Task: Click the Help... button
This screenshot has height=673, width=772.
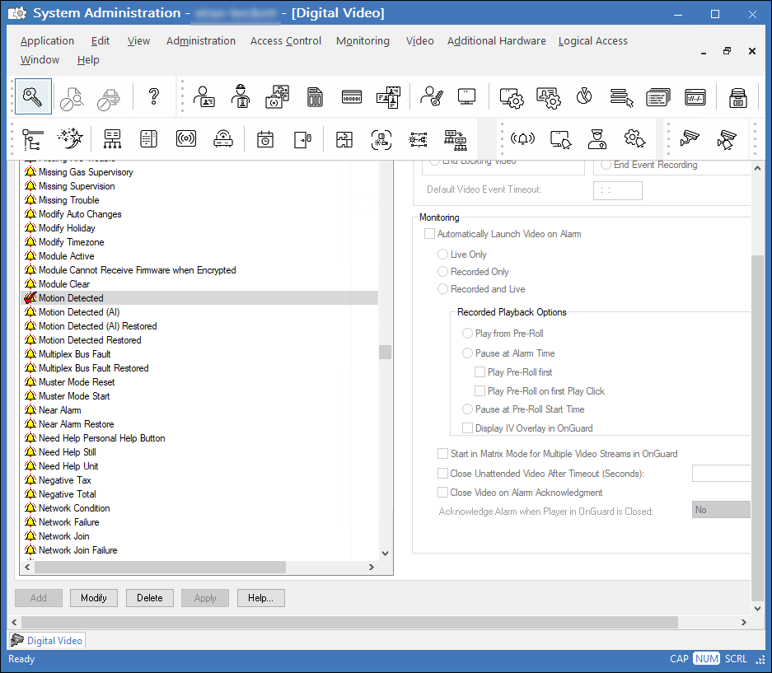Action: pyautogui.click(x=260, y=598)
